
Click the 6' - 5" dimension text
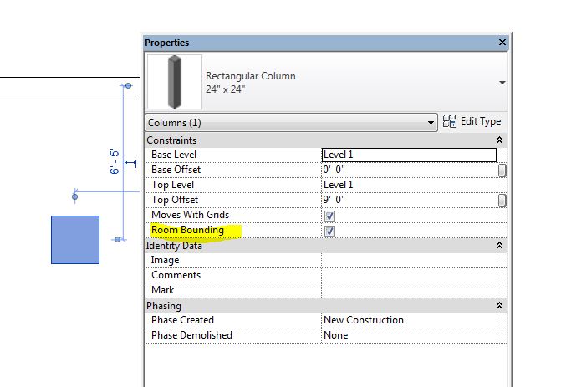coord(114,161)
